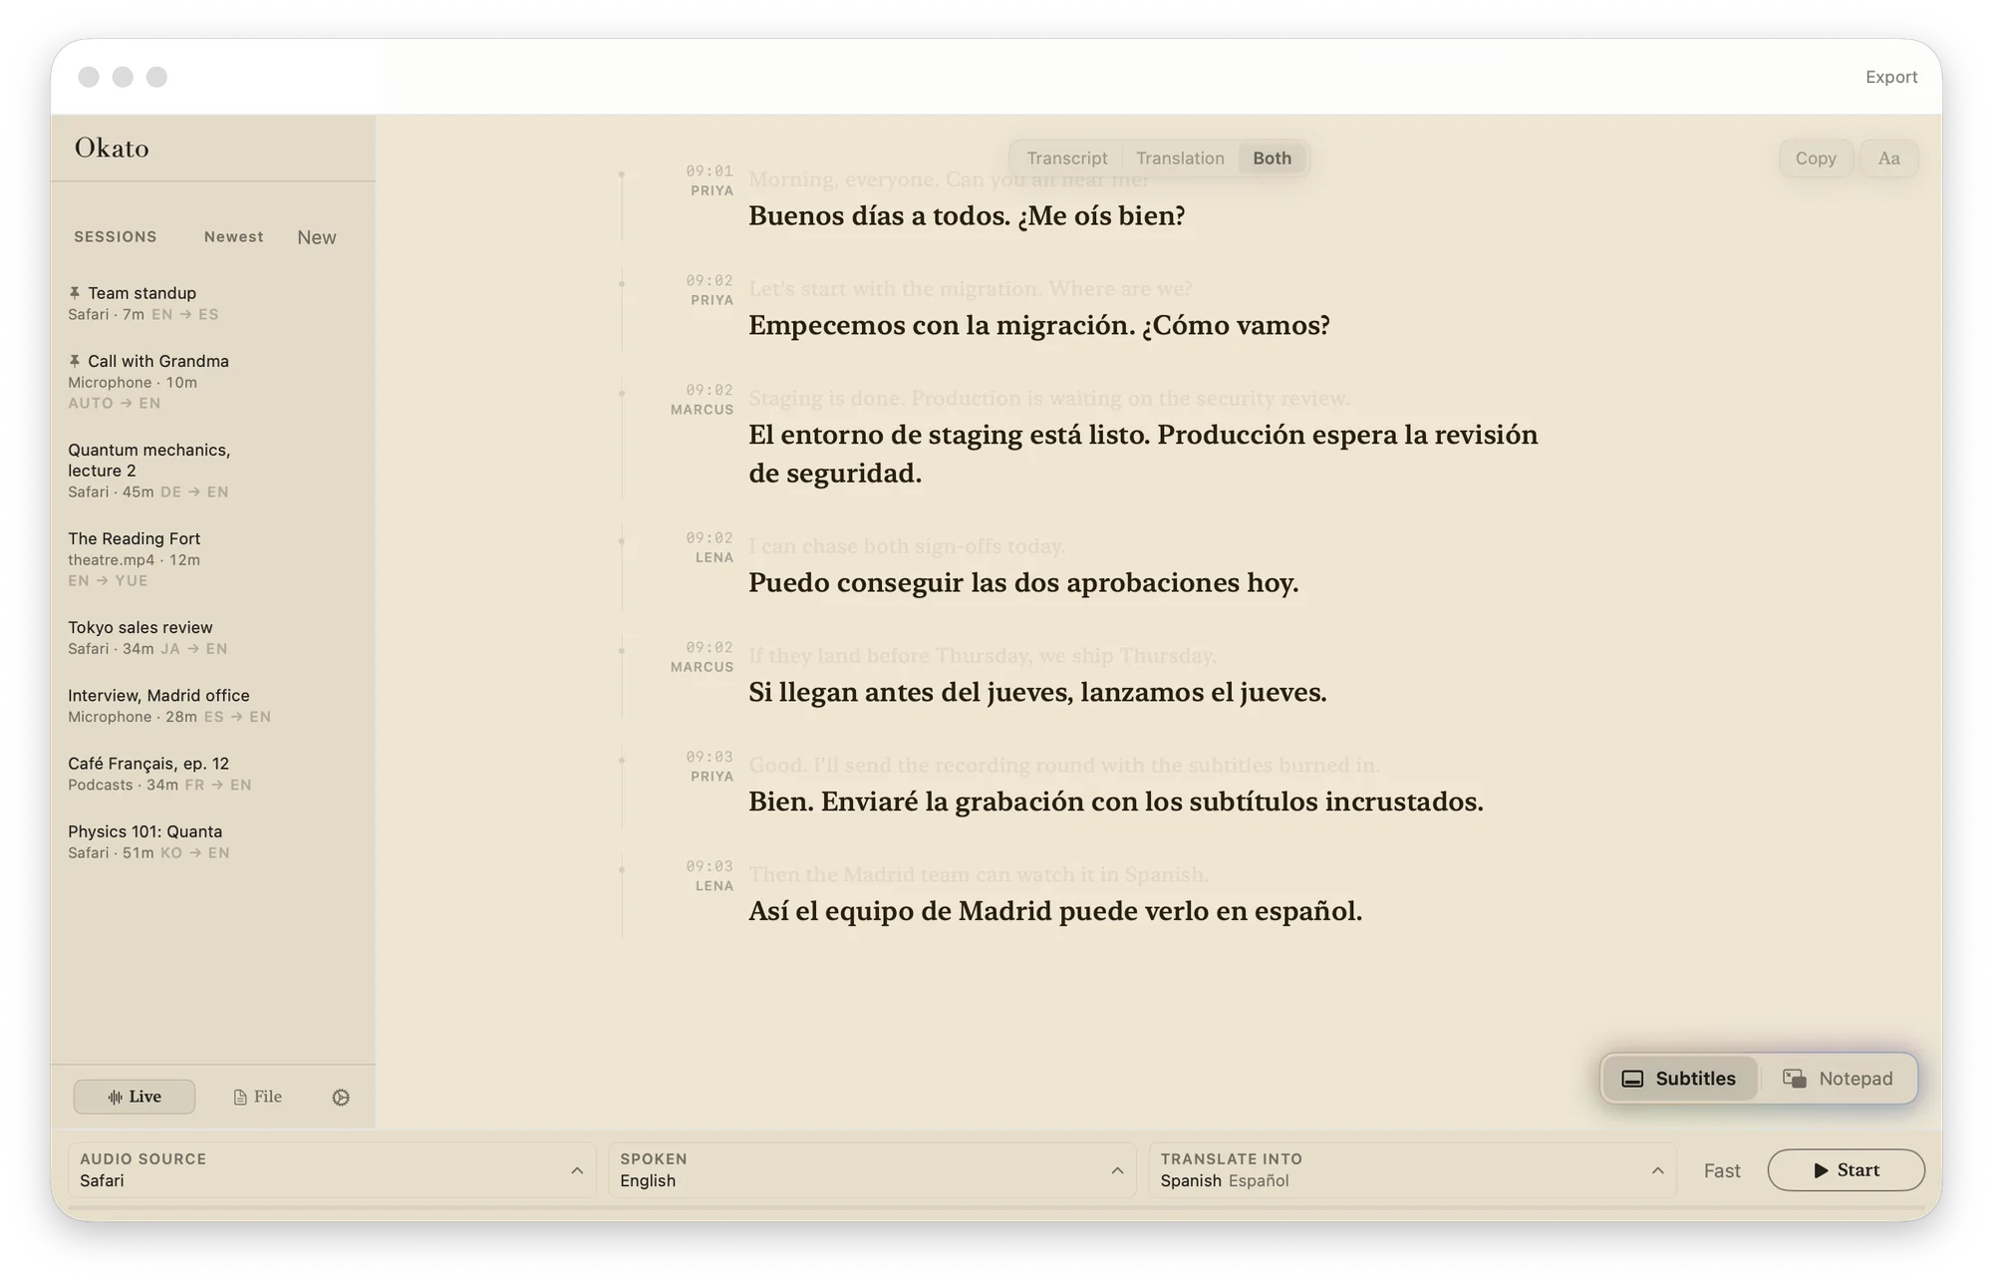Viewport: 1993px width, 1284px height.
Task: Toggle the Fast speed option
Action: (x=1722, y=1170)
